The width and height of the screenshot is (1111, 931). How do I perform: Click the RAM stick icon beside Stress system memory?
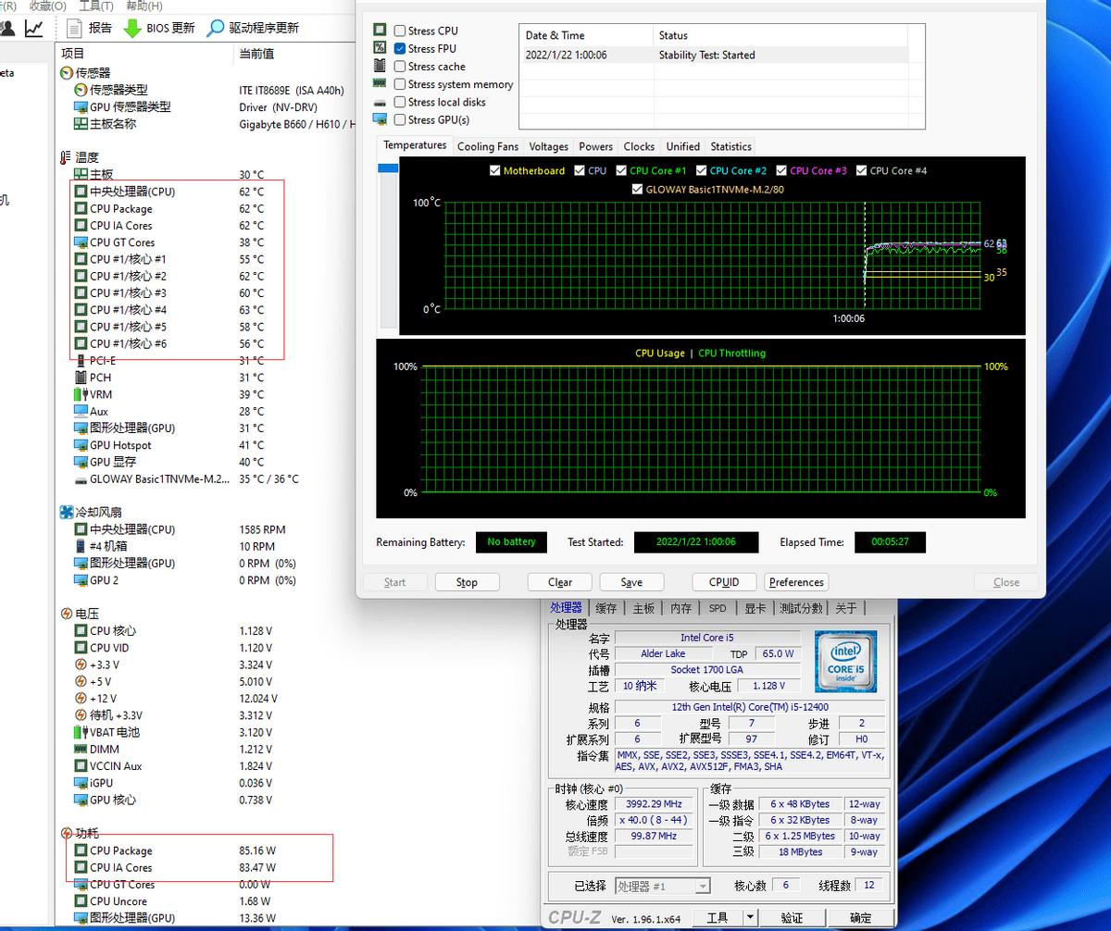point(379,83)
